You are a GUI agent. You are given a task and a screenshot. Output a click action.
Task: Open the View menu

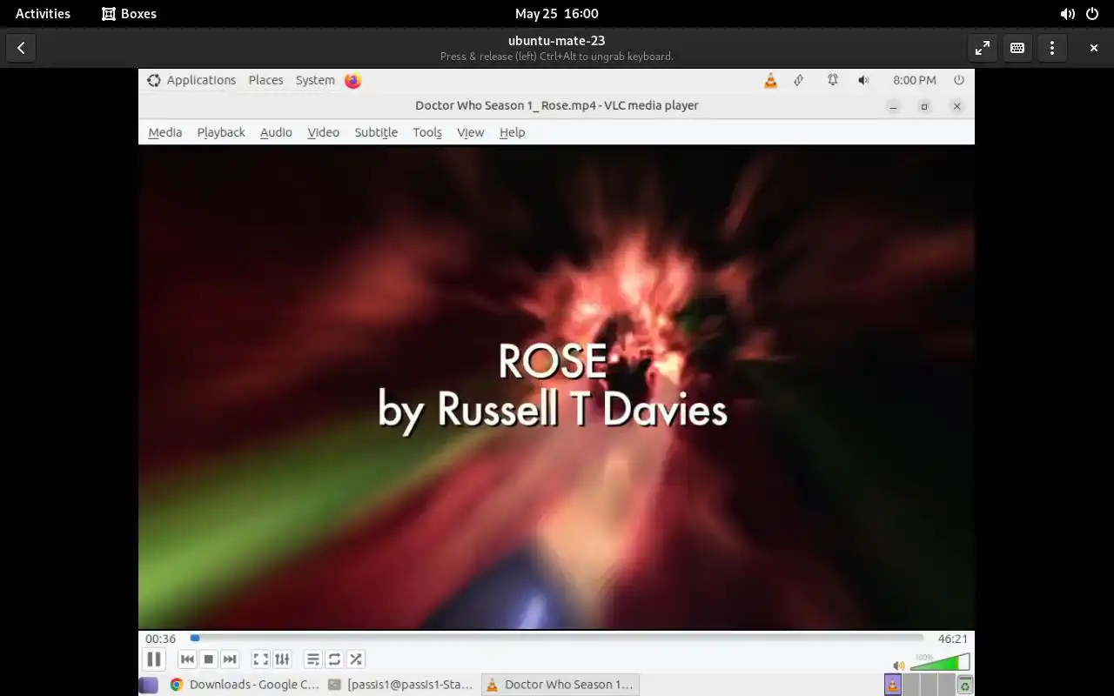(x=470, y=132)
